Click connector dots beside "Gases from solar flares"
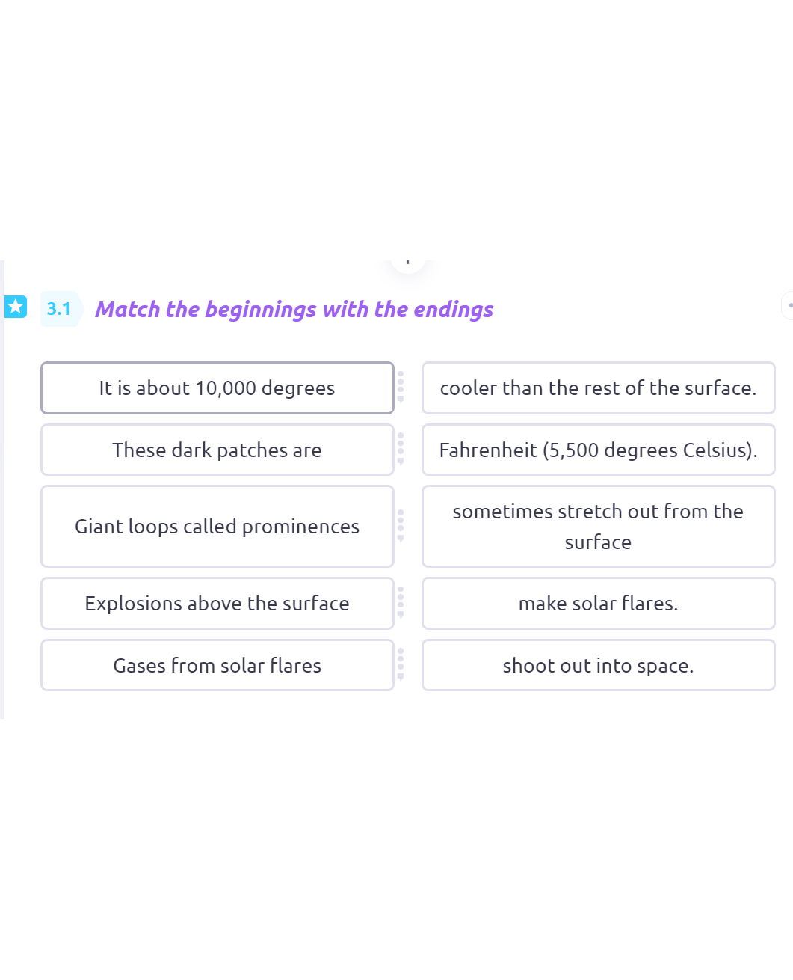 tap(401, 664)
